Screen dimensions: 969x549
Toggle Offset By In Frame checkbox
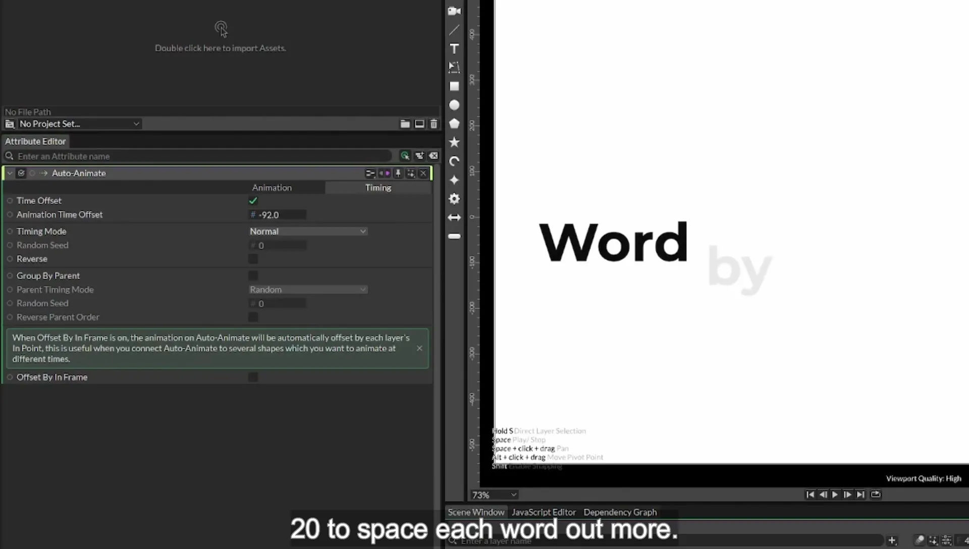[253, 377]
